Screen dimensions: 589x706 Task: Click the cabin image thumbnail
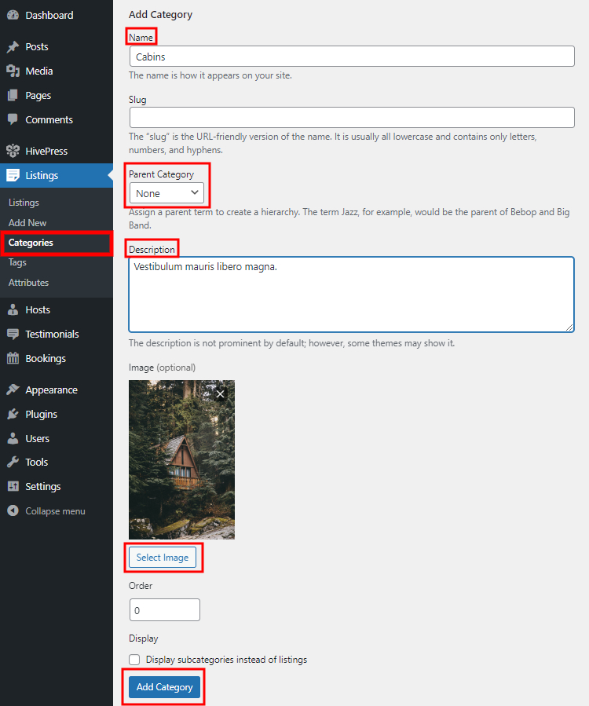pyautogui.click(x=181, y=459)
